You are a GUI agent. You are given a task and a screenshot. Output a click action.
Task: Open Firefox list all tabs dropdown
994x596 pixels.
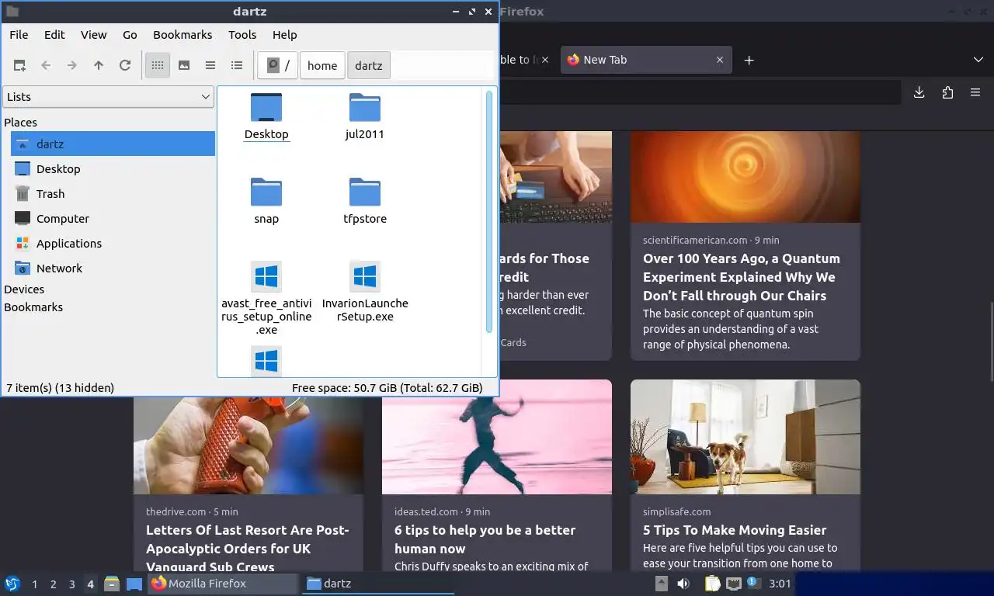(x=978, y=60)
